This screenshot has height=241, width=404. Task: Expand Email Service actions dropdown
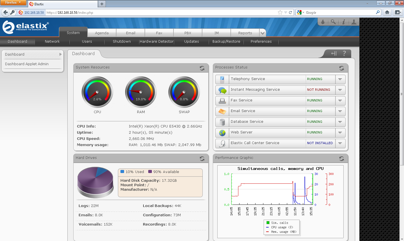340,112
